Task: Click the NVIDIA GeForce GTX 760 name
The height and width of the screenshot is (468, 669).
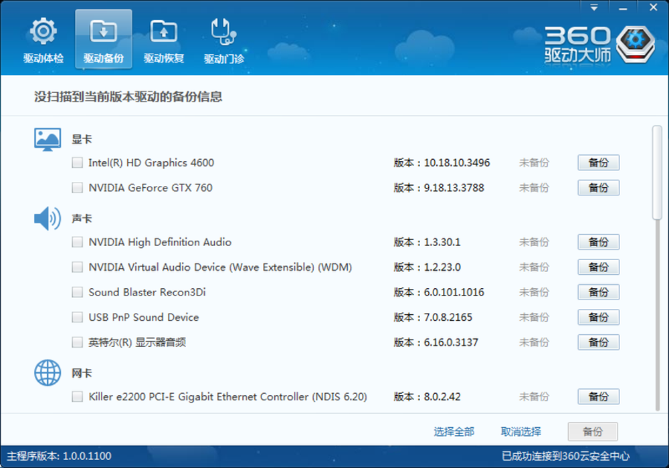Action: [150, 188]
